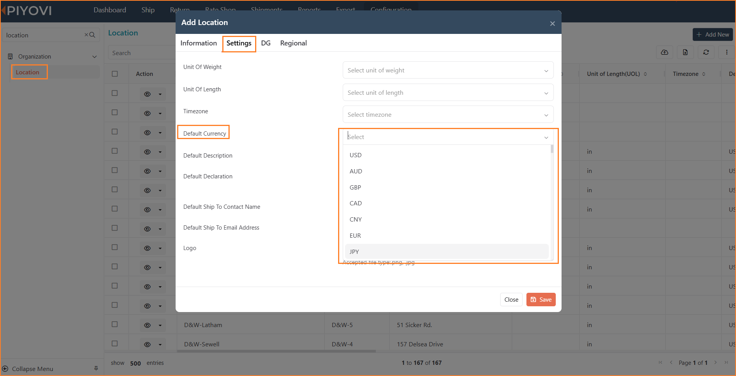Collapse the Default Currency dropdown
The image size is (736, 376).
point(546,137)
